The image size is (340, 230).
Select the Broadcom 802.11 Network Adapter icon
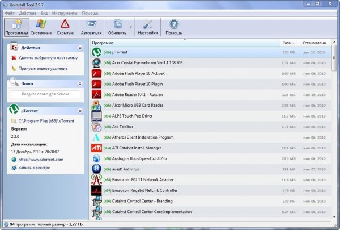[x=96, y=180]
